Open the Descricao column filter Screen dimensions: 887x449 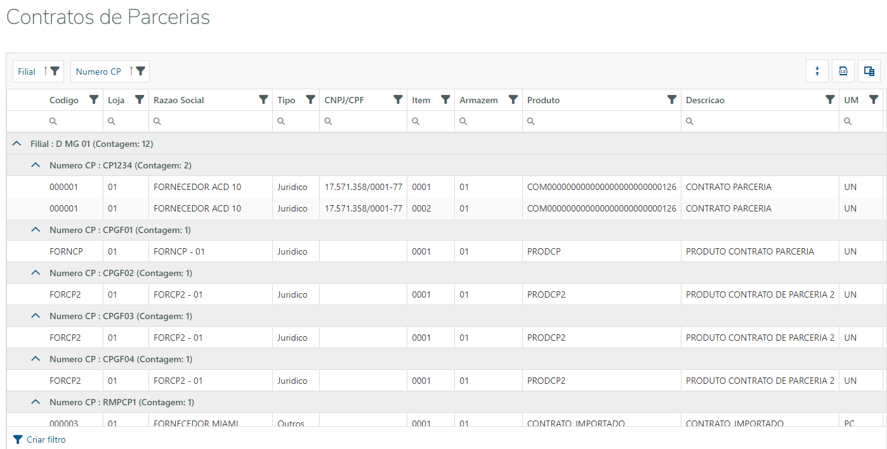coord(830,99)
